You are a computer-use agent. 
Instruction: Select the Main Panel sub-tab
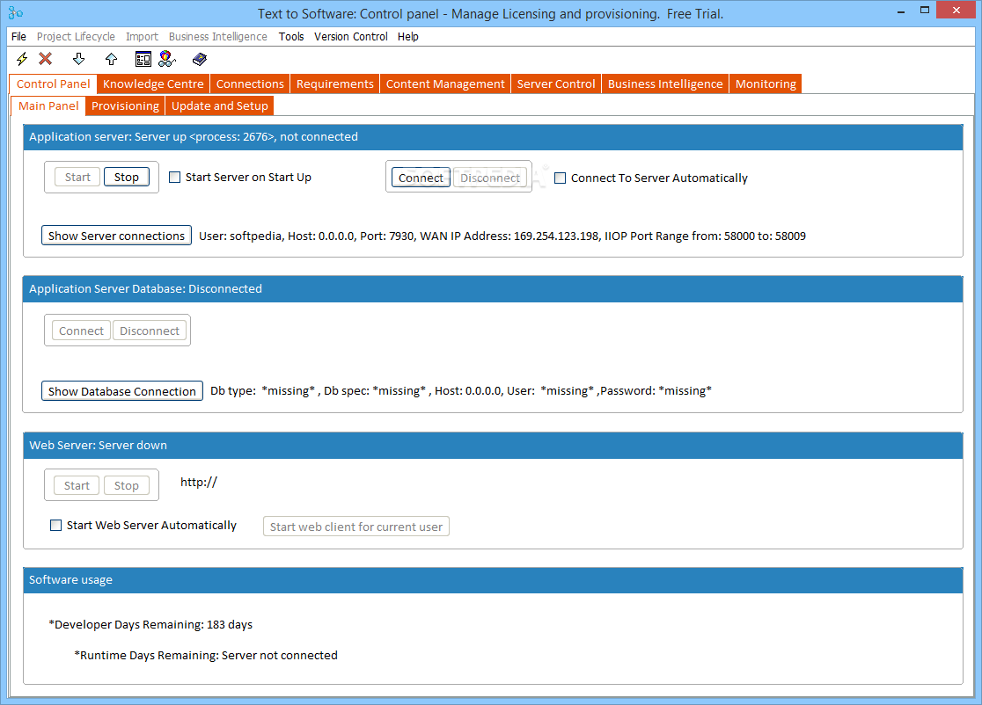coord(48,105)
